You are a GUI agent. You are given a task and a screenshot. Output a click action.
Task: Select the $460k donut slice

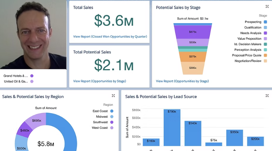[x=25, y=130]
